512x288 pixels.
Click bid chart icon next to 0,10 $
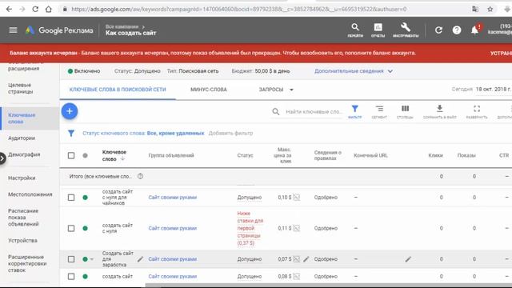click(x=297, y=198)
